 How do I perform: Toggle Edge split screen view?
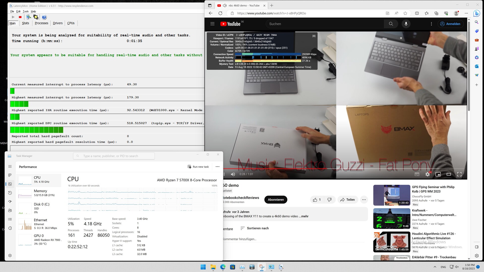pos(417,13)
